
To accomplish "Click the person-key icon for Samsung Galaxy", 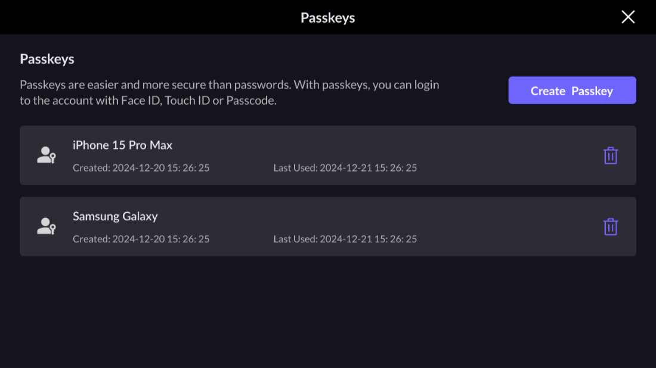I will coord(47,226).
